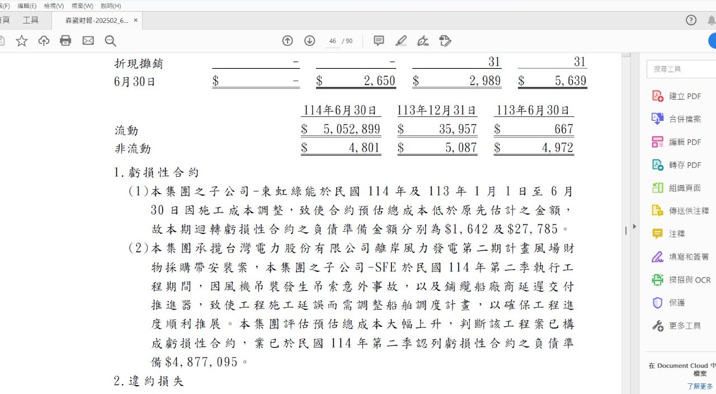Open the 保護 tool

click(669, 303)
